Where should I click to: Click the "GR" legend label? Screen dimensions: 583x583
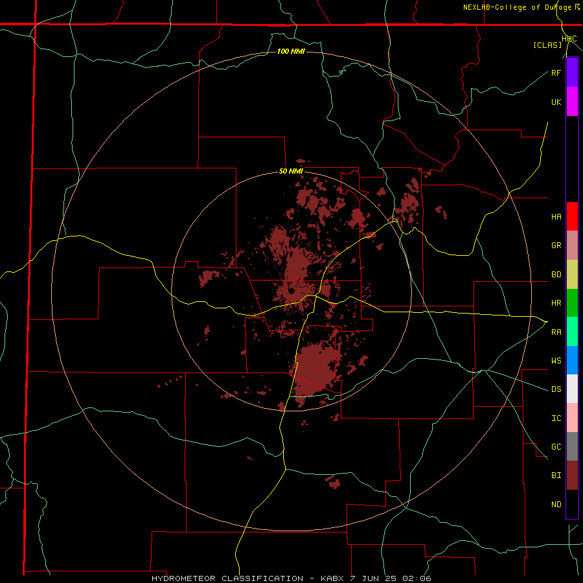556,246
